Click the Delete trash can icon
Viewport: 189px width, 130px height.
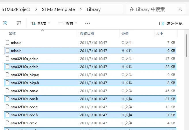pyautogui.click(x=19, y=23)
